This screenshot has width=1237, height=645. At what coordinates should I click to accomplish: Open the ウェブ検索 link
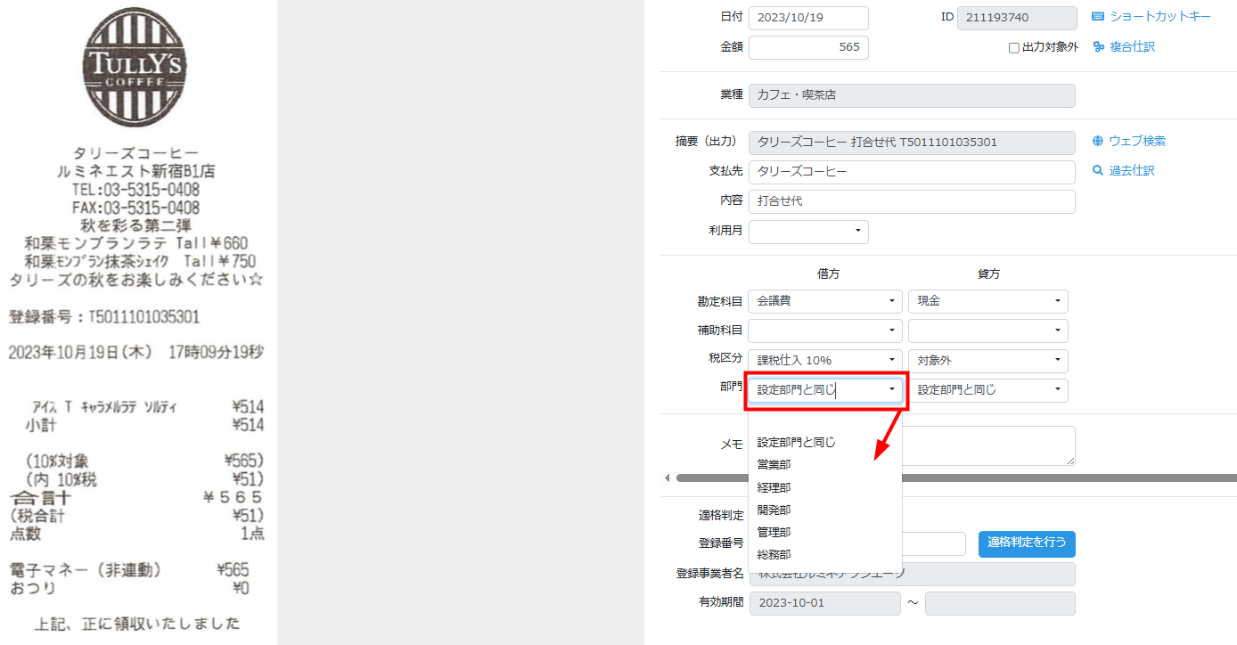[x=1137, y=141]
